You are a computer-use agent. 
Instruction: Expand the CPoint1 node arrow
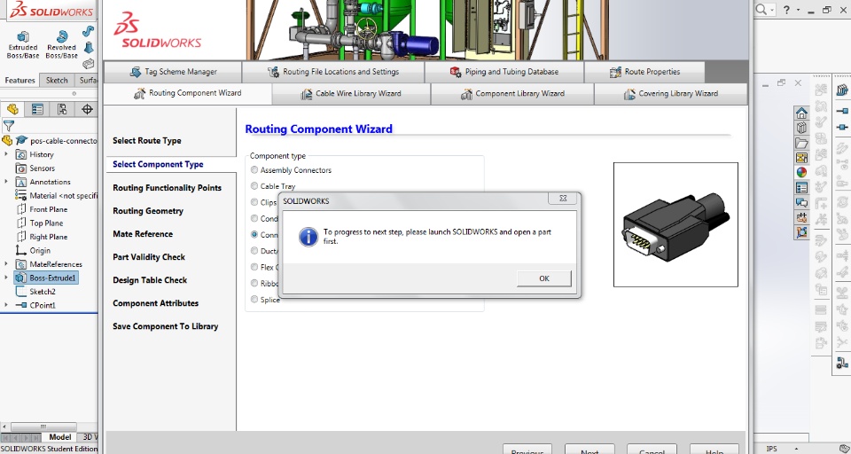click(x=6, y=305)
